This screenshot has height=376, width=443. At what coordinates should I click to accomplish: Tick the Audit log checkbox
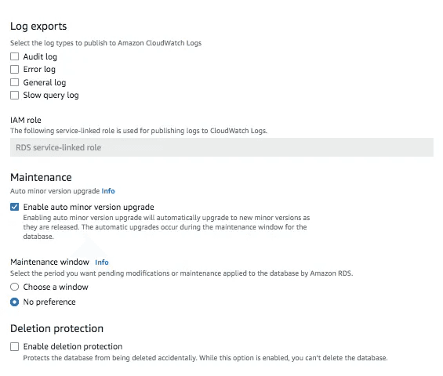[x=14, y=56]
